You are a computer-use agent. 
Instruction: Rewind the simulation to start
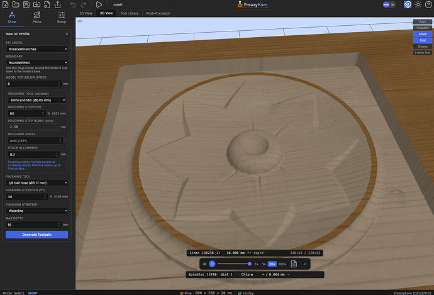[x=205, y=264]
